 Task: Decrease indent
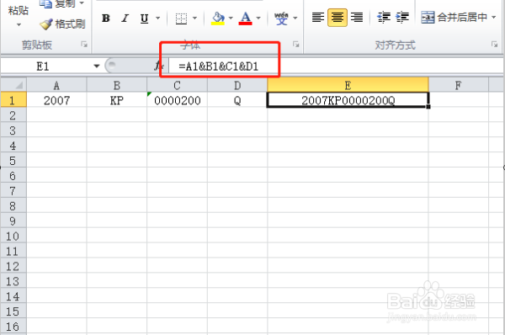(384, 18)
